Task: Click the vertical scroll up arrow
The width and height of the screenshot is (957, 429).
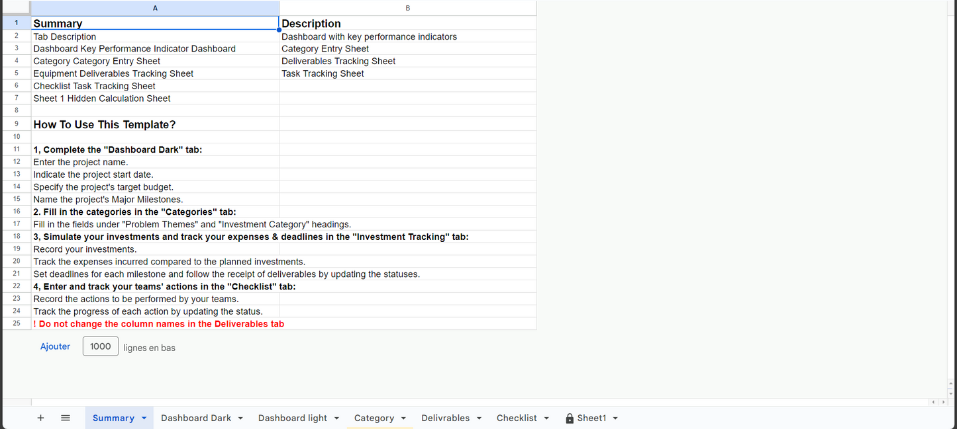Action: click(952, 384)
